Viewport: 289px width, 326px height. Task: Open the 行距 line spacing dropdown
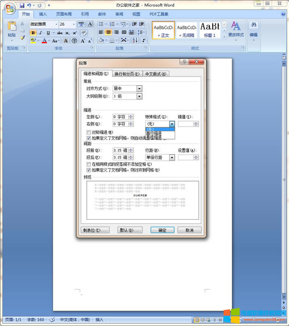(172, 157)
